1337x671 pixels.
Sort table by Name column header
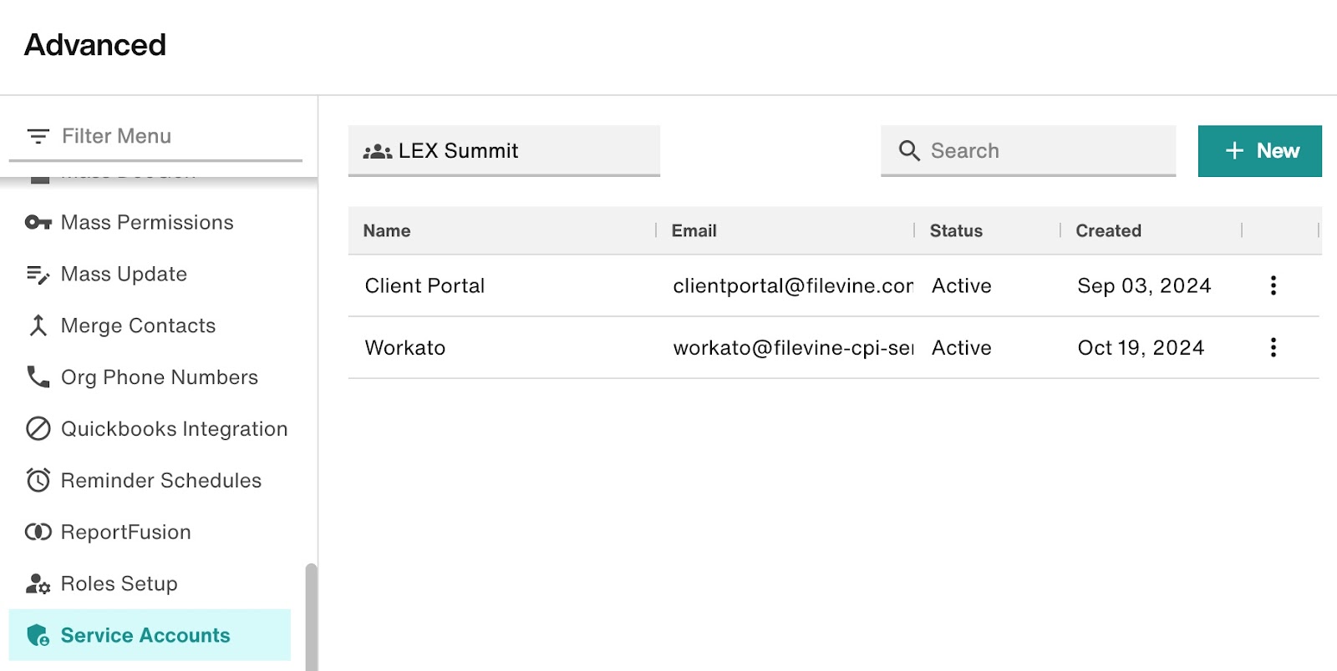(387, 231)
